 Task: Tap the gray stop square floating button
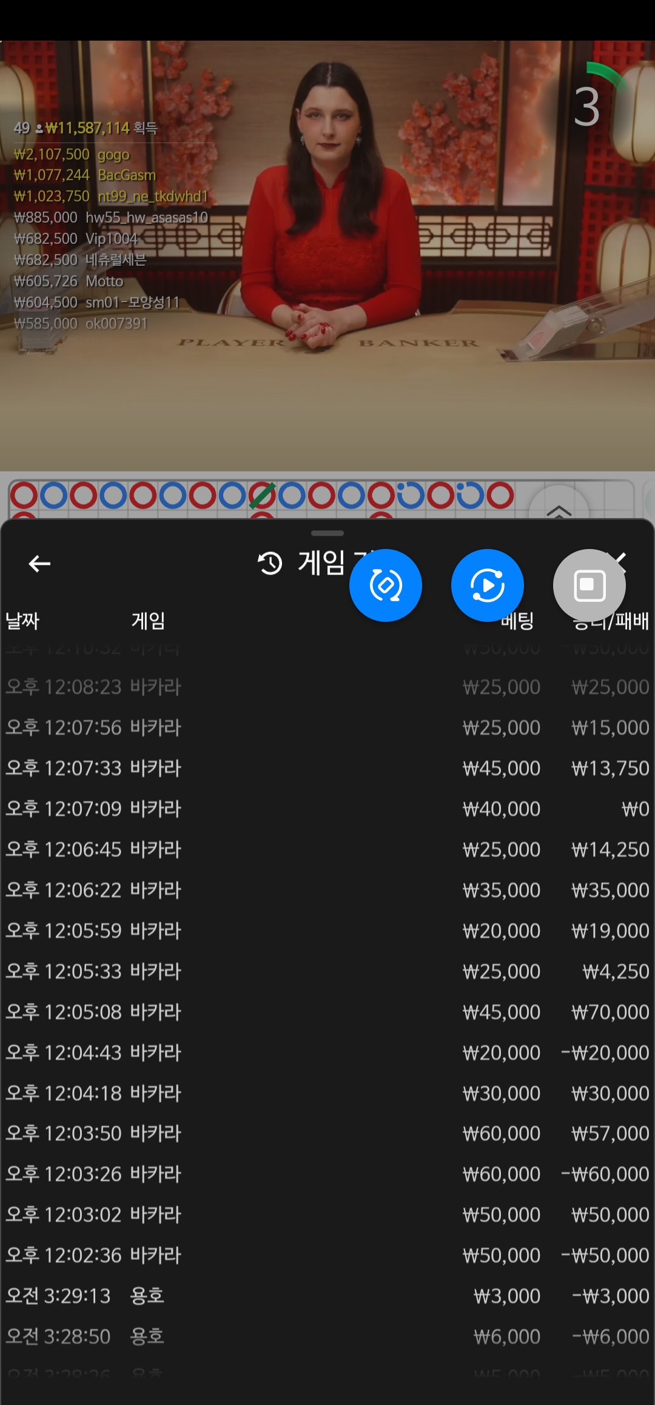pyautogui.click(x=589, y=585)
